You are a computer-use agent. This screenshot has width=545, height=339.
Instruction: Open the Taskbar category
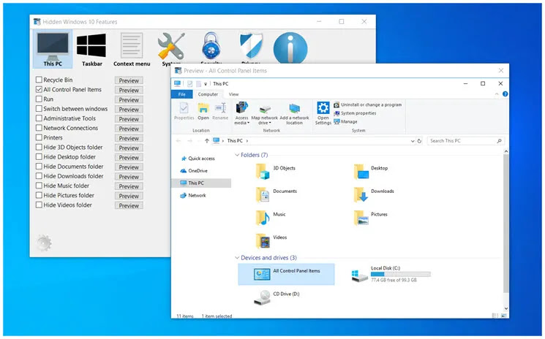(91, 49)
